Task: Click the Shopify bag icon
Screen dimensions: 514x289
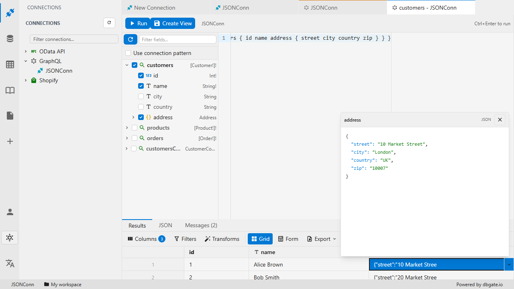Action: point(34,80)
